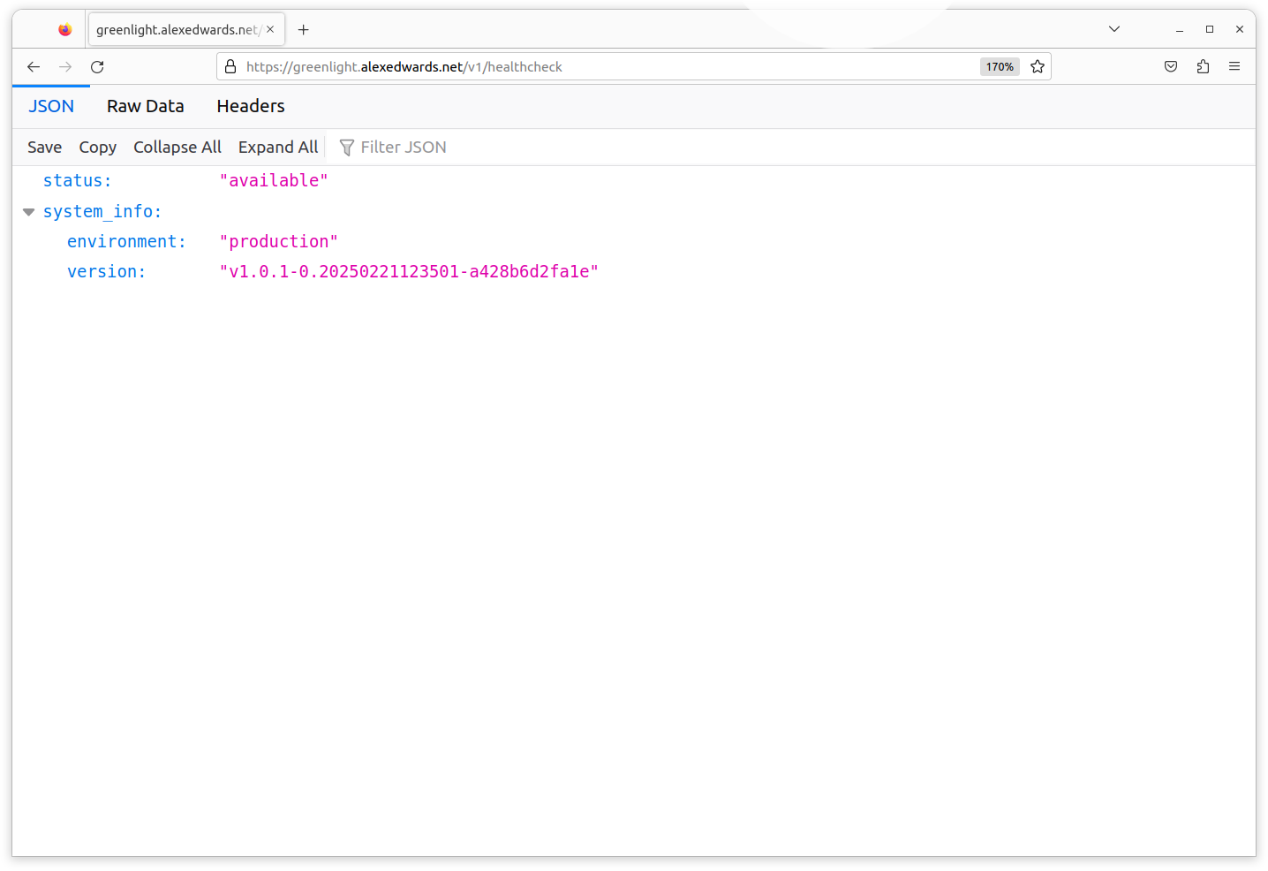Viewport: 1268px width, 871px height.
Task: Click the Save button in the JSON toolbar
Action: point(44,148)
